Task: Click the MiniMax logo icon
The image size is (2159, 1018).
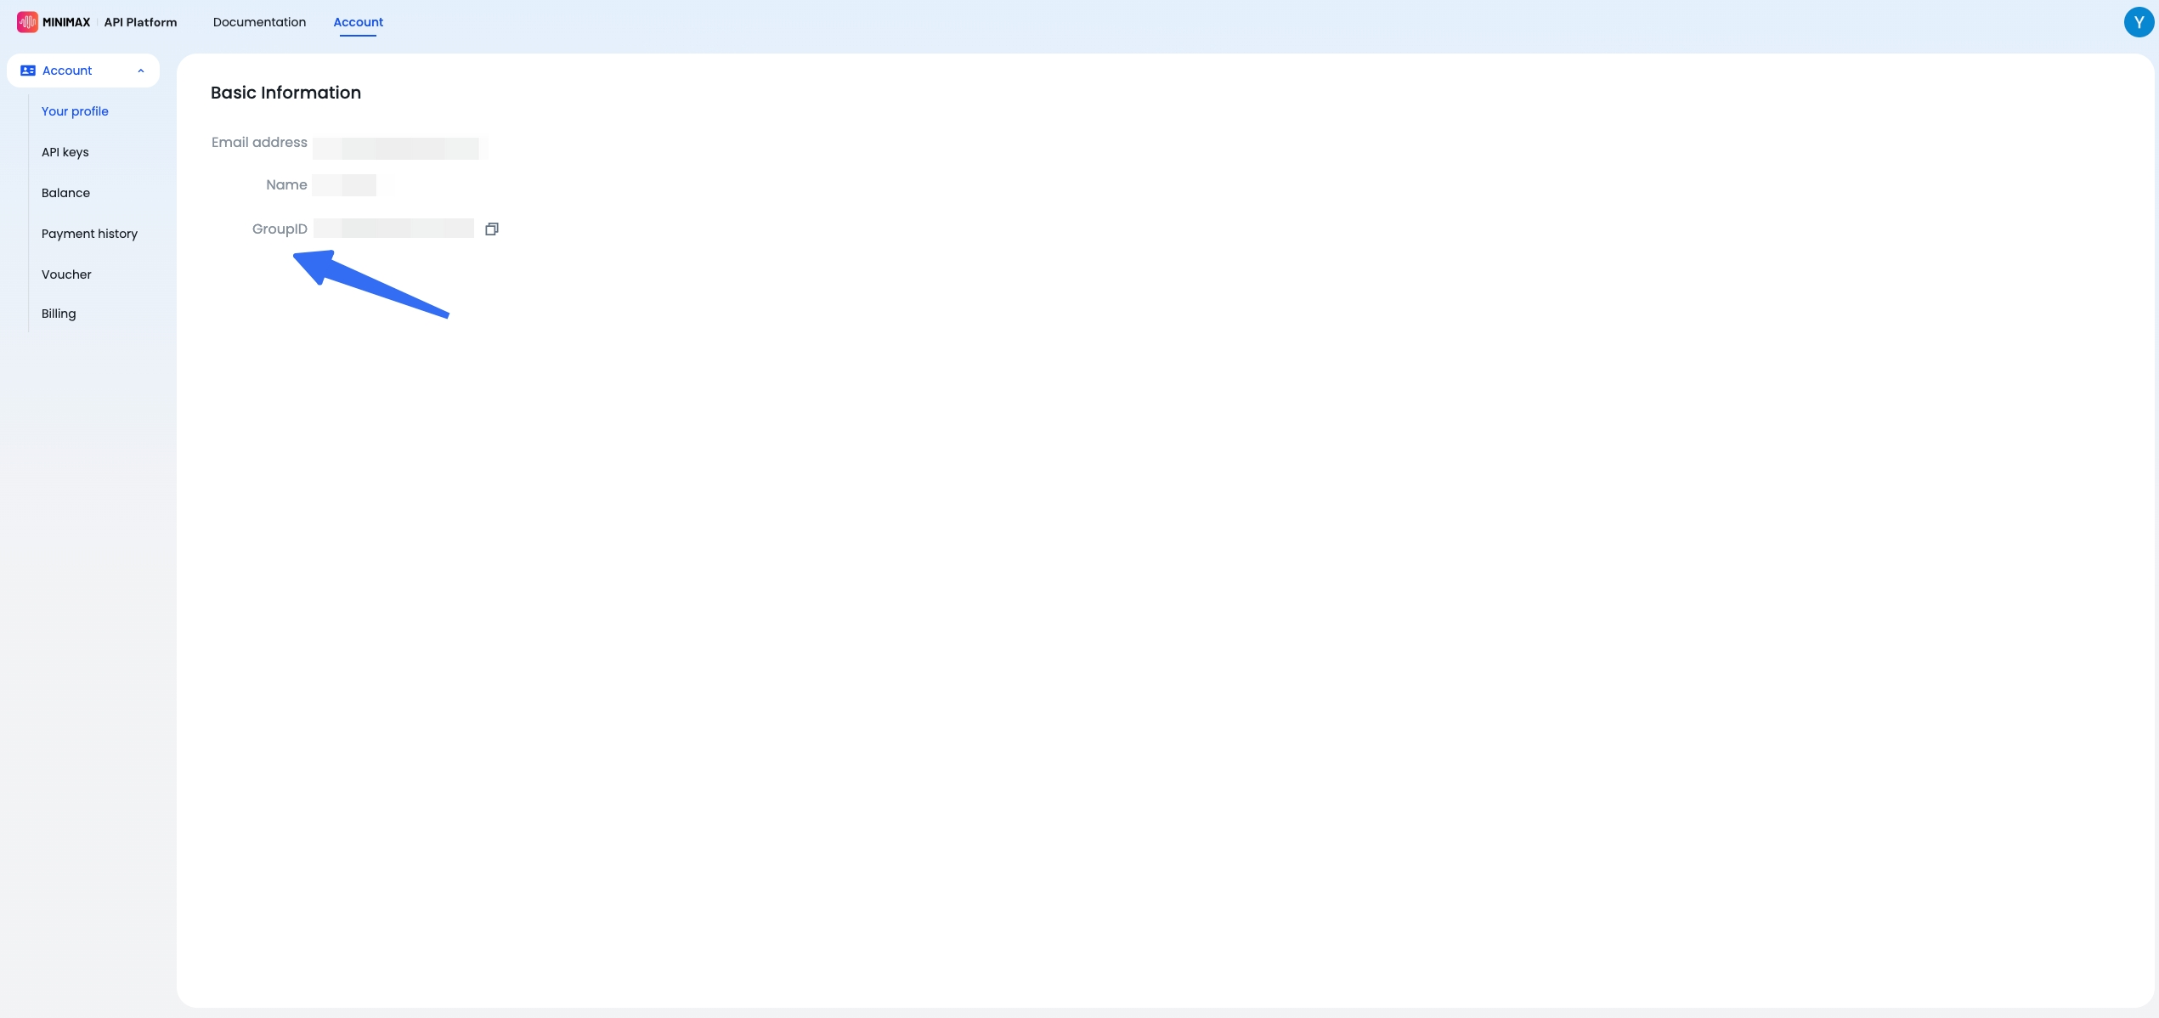Action: coord(27,22)
